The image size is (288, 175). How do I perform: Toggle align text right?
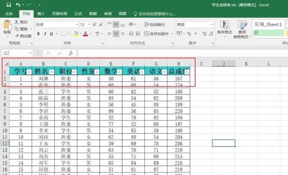[x=123, y=34]
